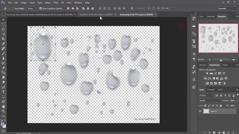Select the Hand tool
Viewport: 239px width, 134px height.
pyautogui.click(x=3, y=106)
